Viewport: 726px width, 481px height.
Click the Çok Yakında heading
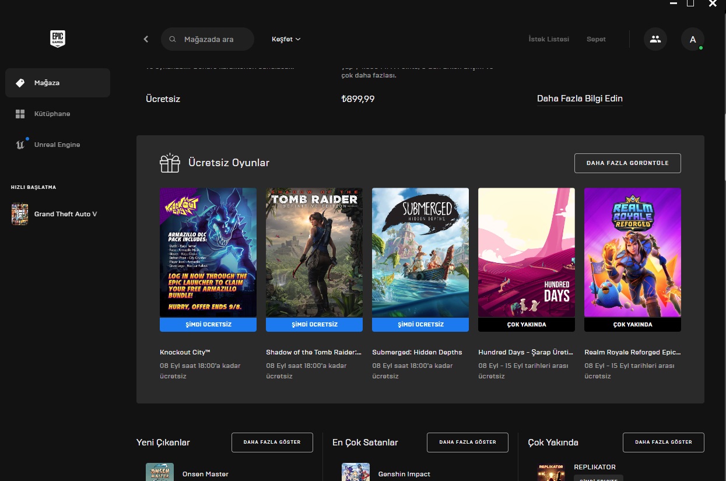click(553, 443)
